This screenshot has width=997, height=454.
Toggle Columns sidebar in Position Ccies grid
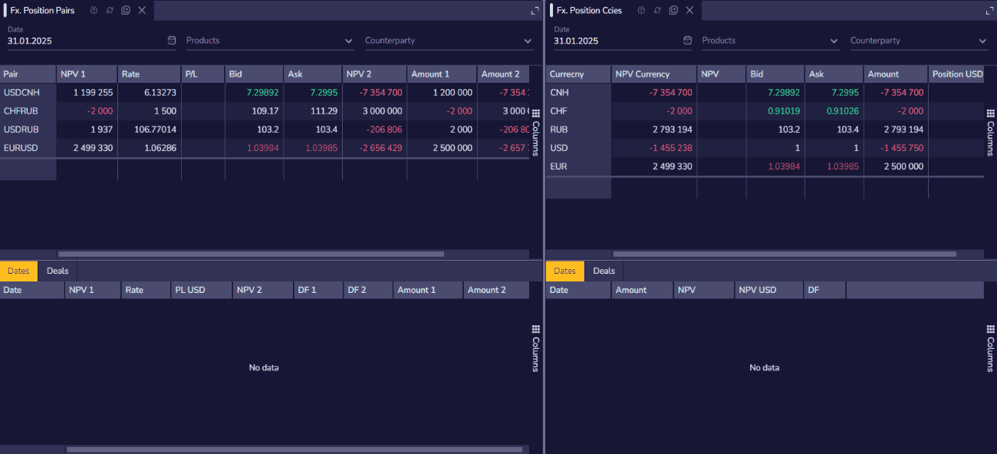pyautogui.click(x=990, y=132)
